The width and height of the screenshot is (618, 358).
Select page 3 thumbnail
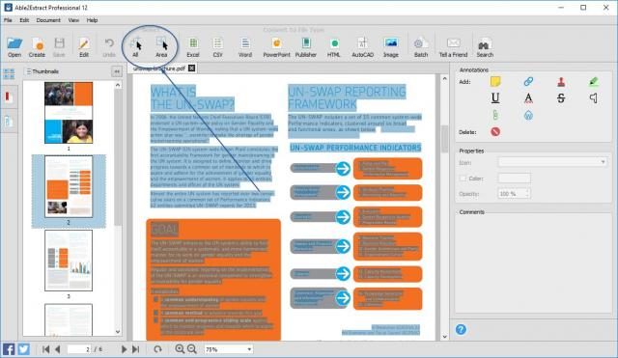[x=69, y=261]
